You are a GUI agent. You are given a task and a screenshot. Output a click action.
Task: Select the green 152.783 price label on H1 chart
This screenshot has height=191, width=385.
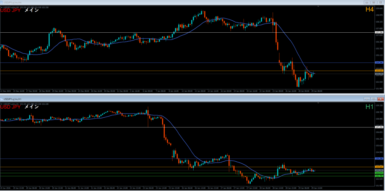pyautogui.click(x=379, y=176)
